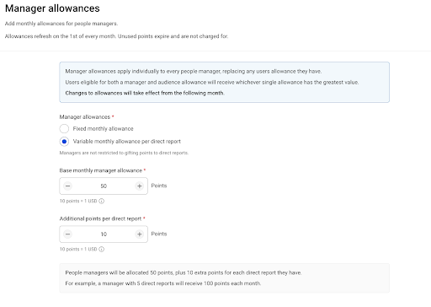Click the additional points value field showing 10
The image size is (431, 307).
pyautogui.click(x=104, y=234)
